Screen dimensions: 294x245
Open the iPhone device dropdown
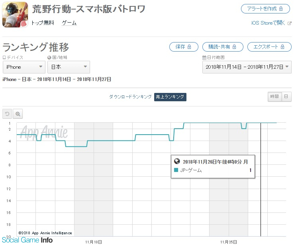[24, 67]
